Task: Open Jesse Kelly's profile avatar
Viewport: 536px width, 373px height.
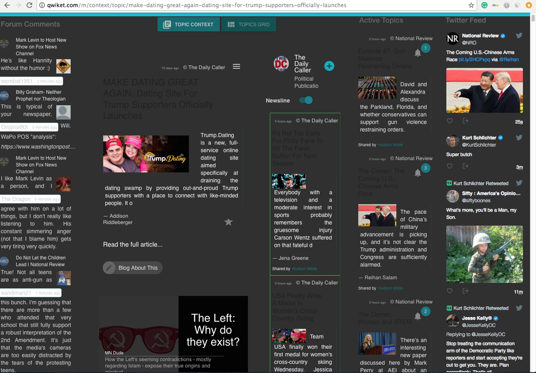Action: 452,321
